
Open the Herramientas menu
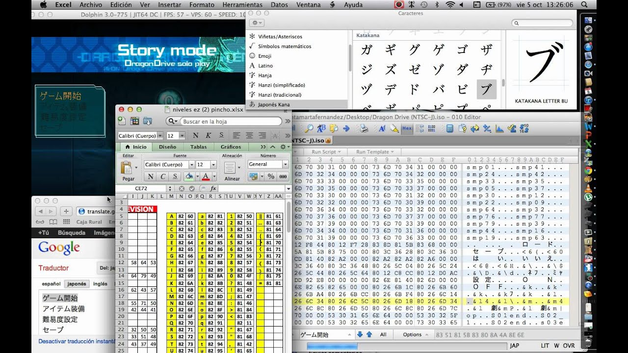242,5
